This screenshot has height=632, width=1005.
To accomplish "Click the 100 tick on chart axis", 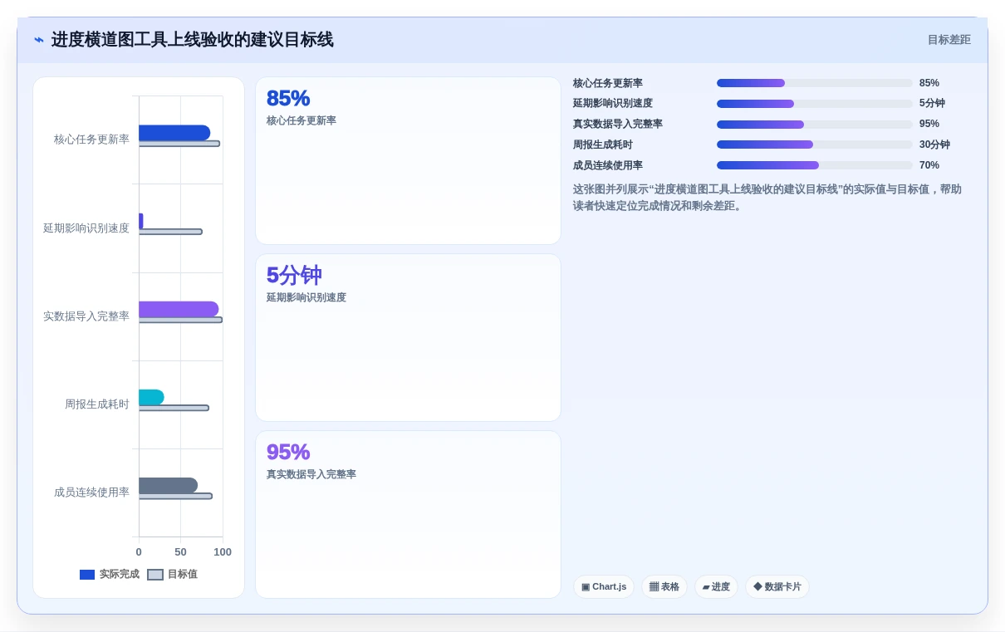I will click(223, 552).
